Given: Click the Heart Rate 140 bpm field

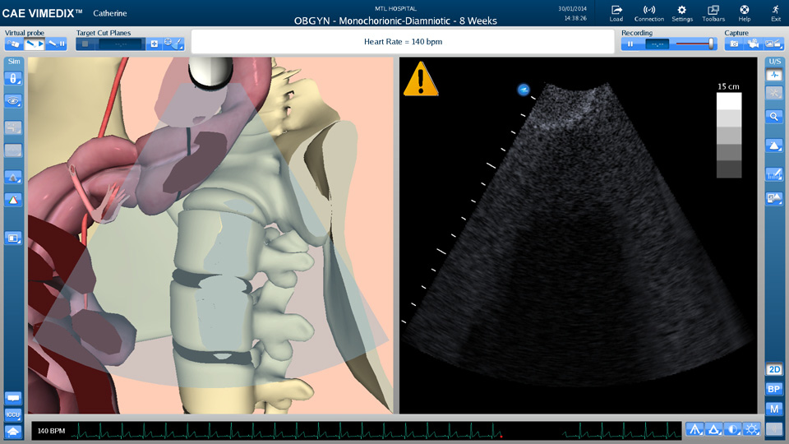Looking at the screenshot, I should [403, 42].
